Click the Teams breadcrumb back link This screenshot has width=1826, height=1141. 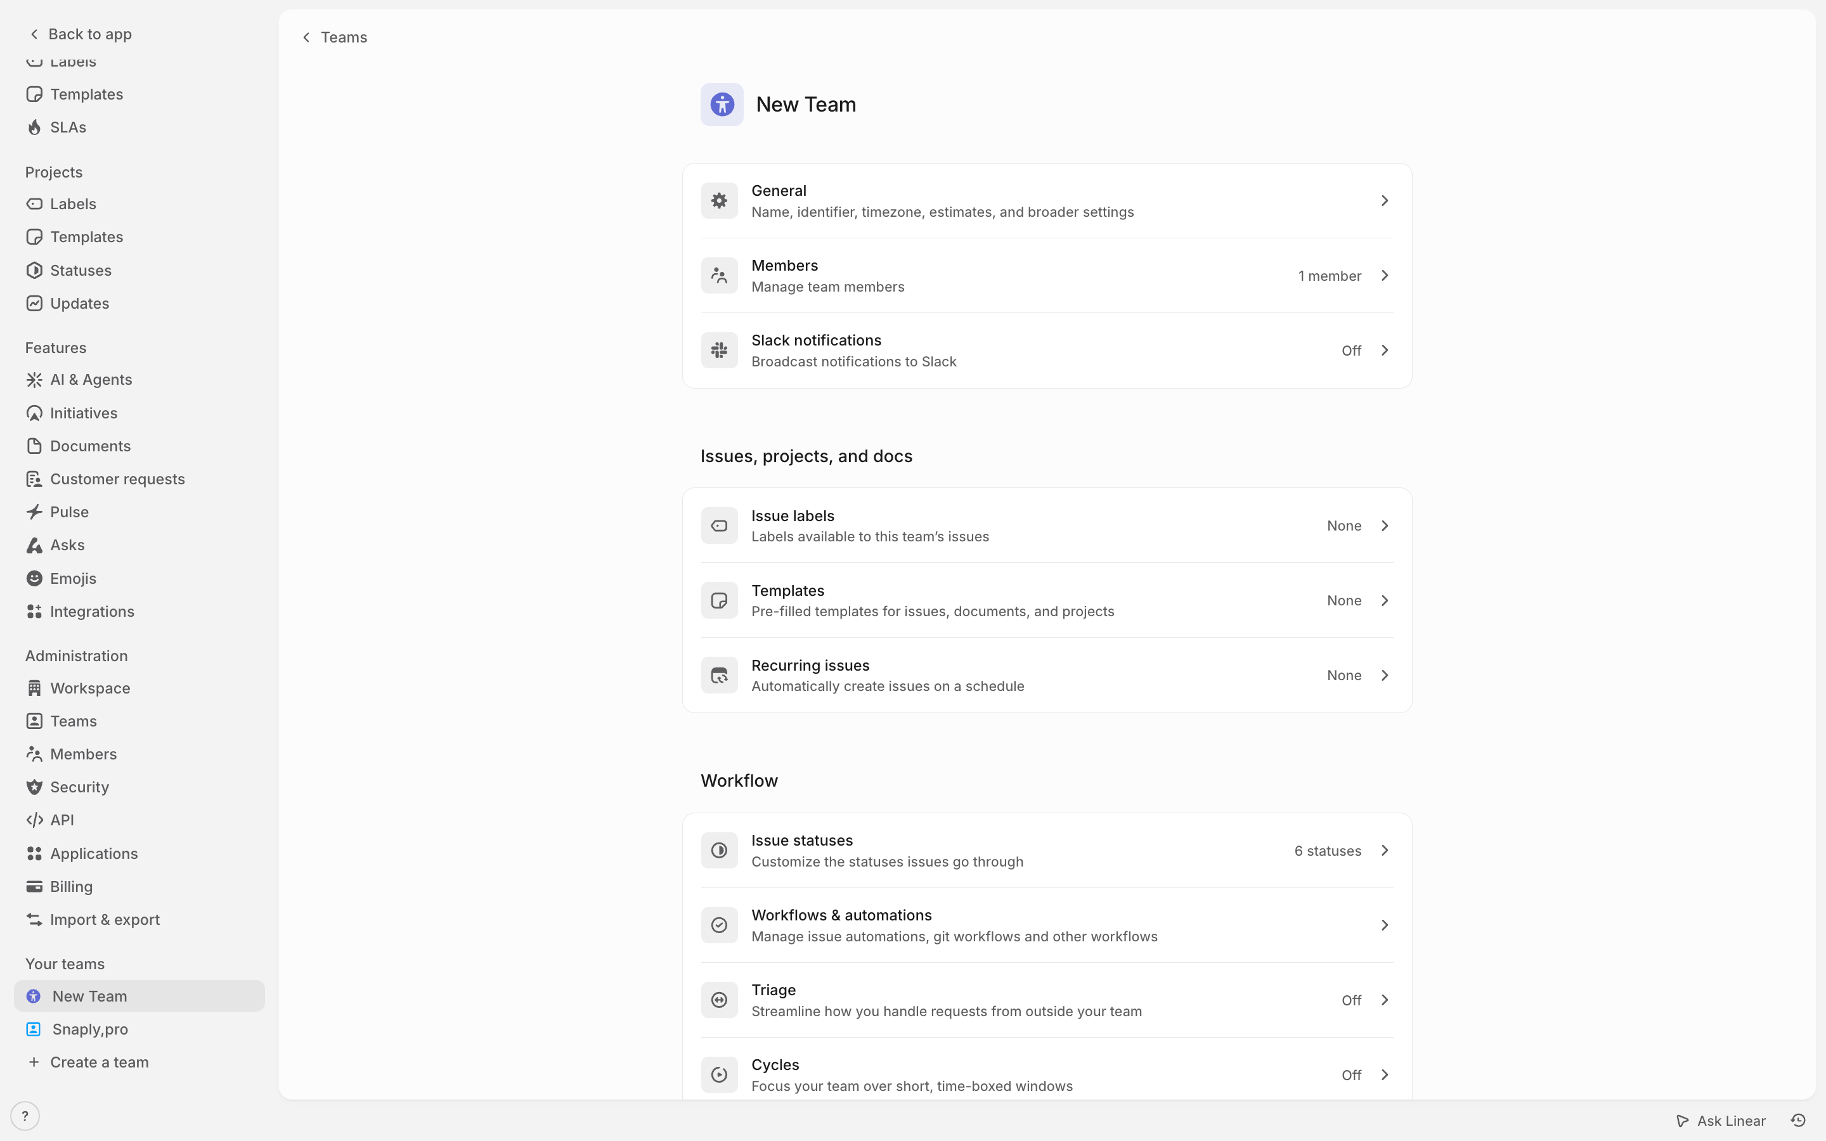click(x=334, y=37)
